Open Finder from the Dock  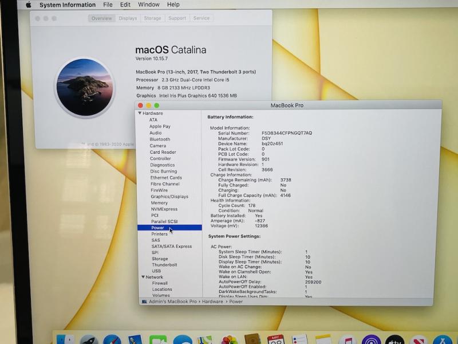[x=65, y=339]
